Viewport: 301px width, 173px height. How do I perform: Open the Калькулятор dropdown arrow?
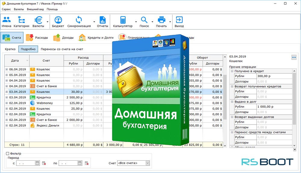click(136, 22)
